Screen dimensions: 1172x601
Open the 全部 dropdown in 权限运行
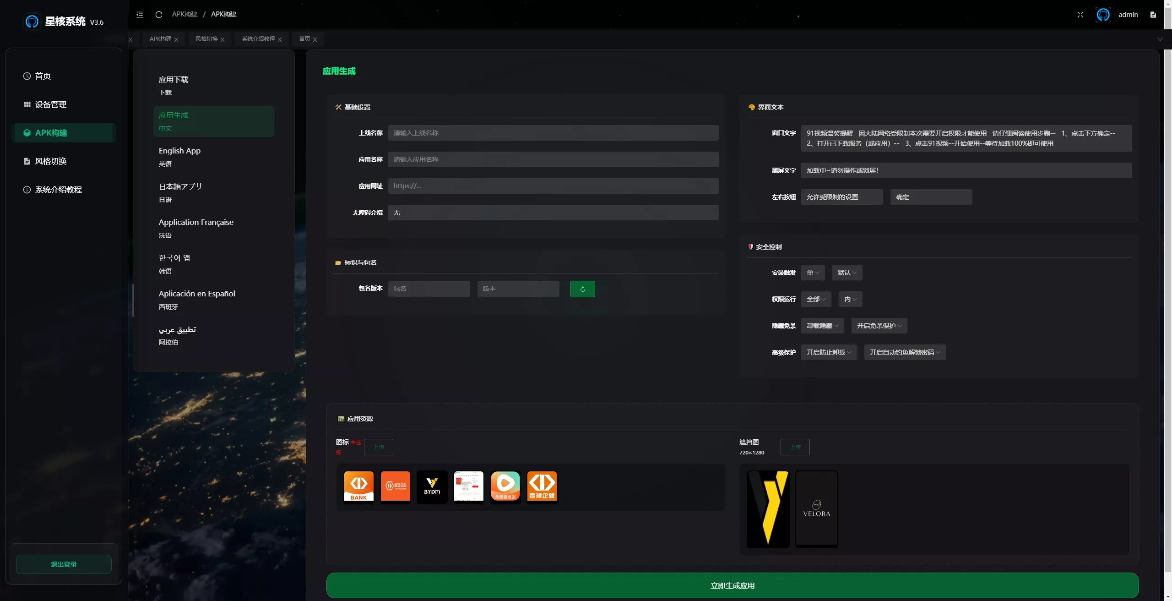[816, 299]
